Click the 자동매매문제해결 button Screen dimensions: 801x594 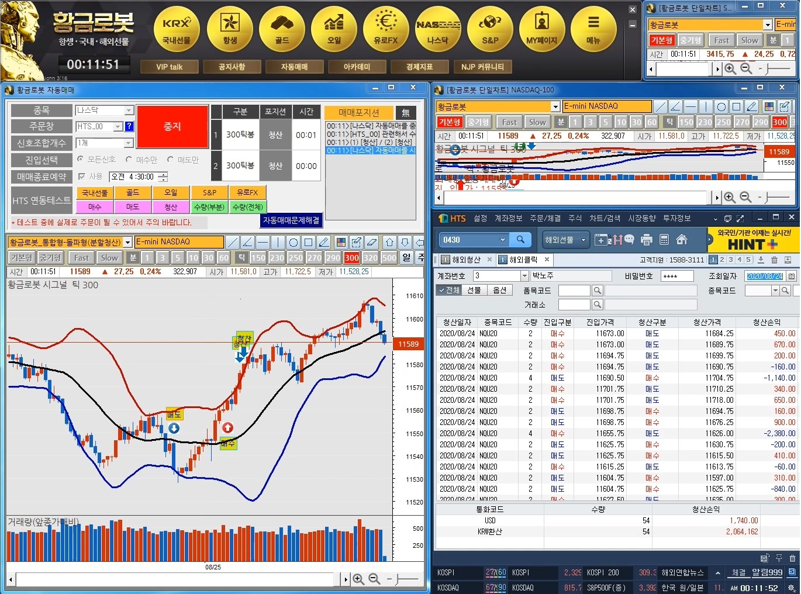tap(291, 220)
